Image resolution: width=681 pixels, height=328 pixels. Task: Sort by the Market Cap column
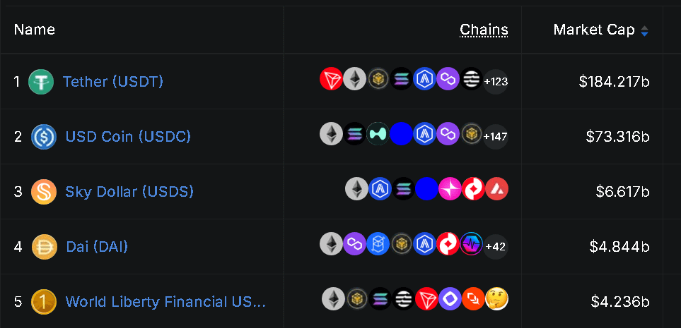pyautogui.click(x=601, y=30)
